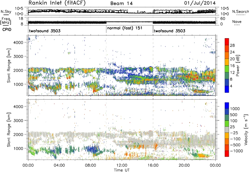Viewport: 249px width, 172px height.
Task: Click the '12:00' time axis tick label
Action: pos(122,165)
